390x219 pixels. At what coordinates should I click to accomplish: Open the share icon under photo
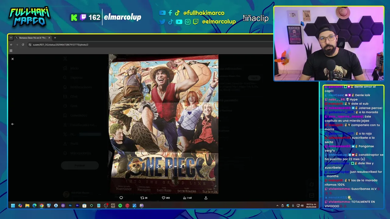click(x=206, y=198)
